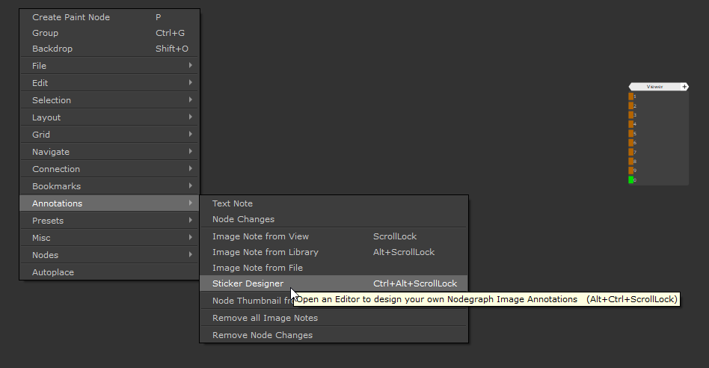Open the Sticker Designer editor
Screen dimensions: 709x368
(x=248, y=283)
